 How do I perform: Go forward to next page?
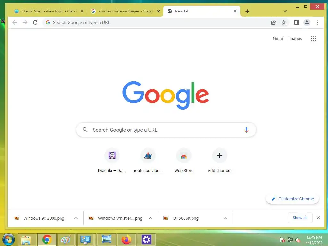[x=25, y=22]
